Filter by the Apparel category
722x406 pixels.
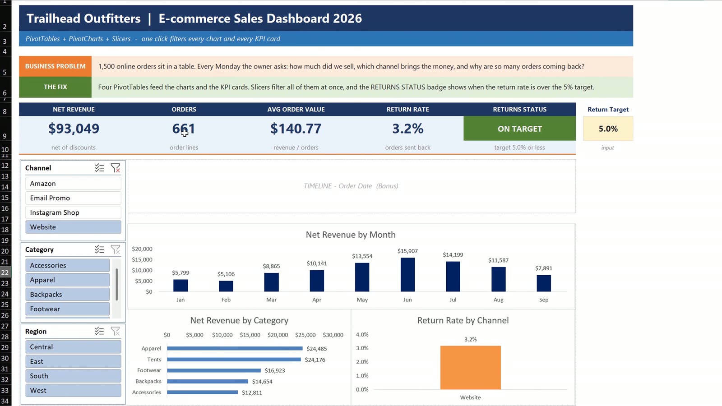68,280
